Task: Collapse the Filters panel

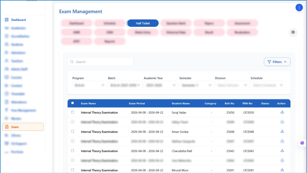Action: (277, 62)
